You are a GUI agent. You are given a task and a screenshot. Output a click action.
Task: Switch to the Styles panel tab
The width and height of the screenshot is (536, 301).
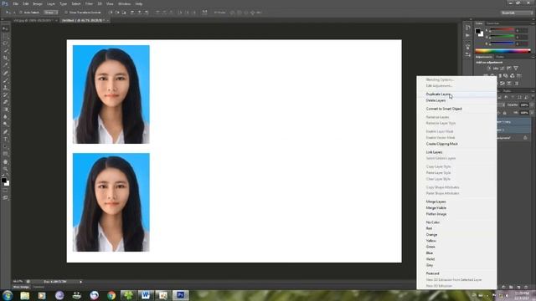[500, 57]
